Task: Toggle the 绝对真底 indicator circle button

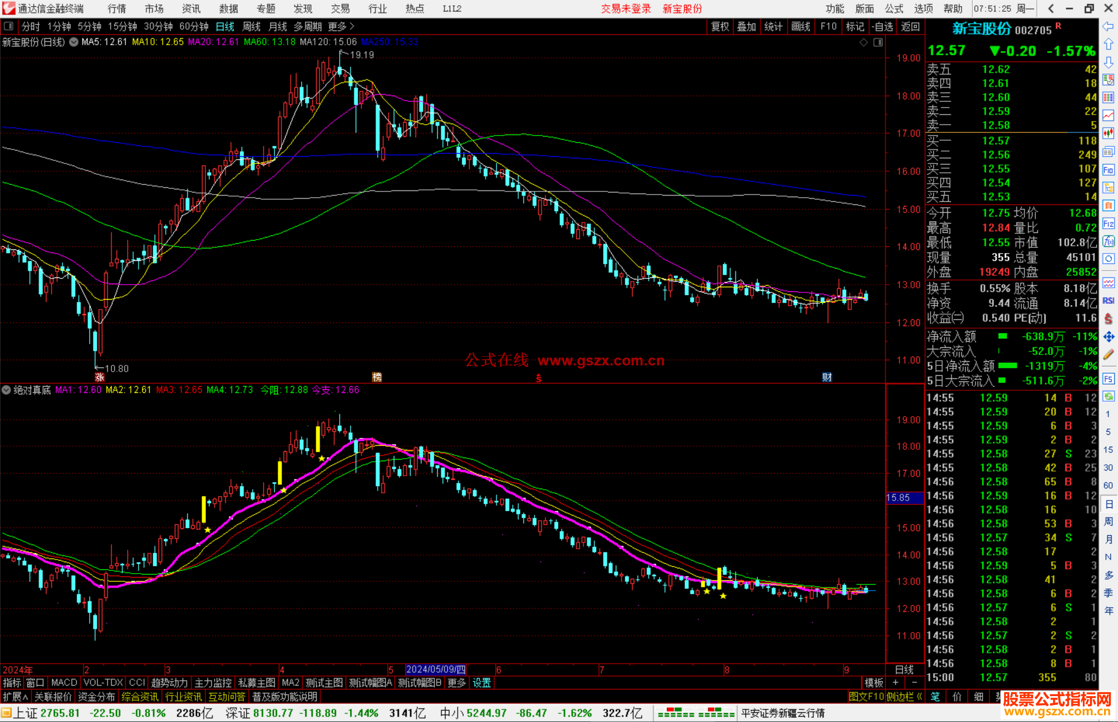Action: (x=6, y=390)
